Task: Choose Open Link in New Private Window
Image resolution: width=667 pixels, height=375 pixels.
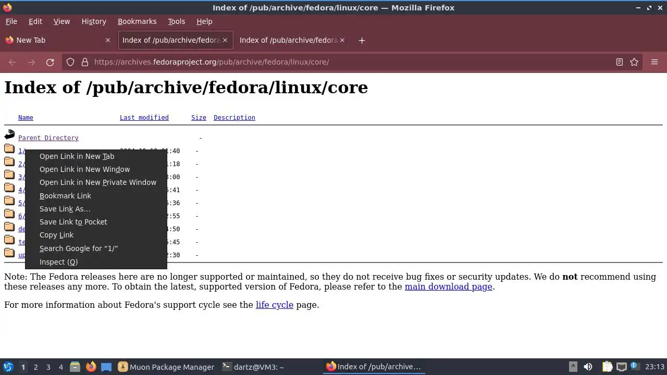Action: (96, 182)
